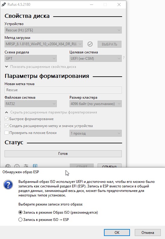Expand 'Показать расширенные свойства диска'
The width and height of the screenshot is (165, 239).
40,67
